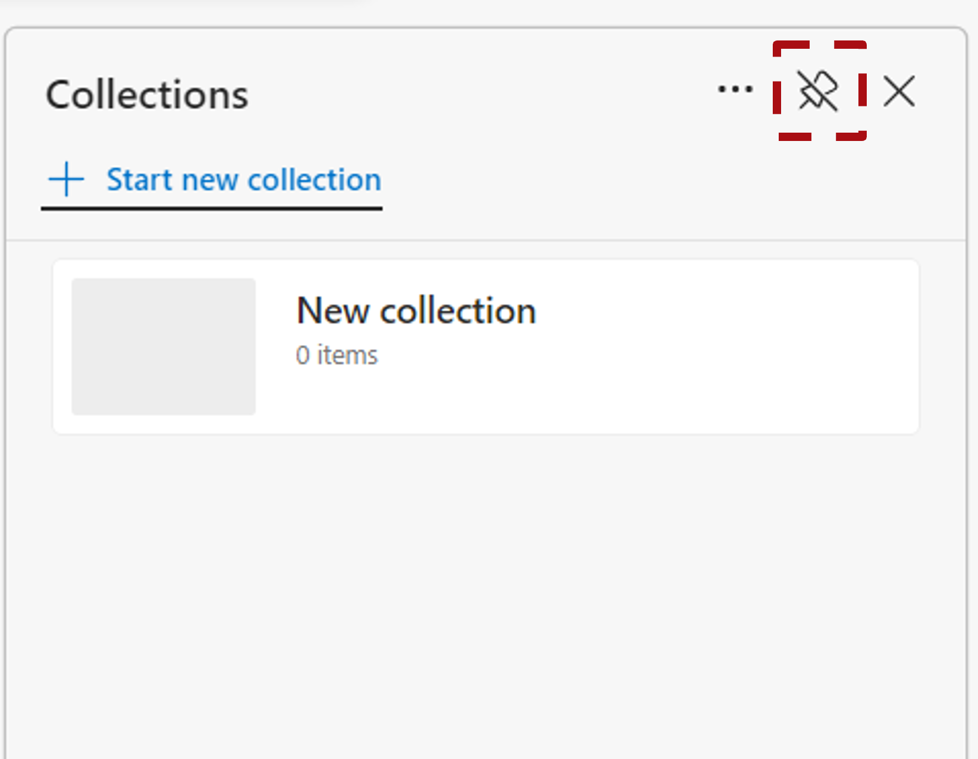Click the blue plus icon
The height and width of the screenshot is (759, 978).
(x=66, y=179)
